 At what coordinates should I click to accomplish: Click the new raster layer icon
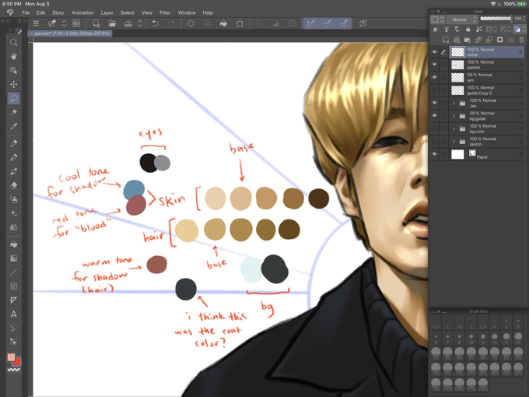[x=446, y=40]
